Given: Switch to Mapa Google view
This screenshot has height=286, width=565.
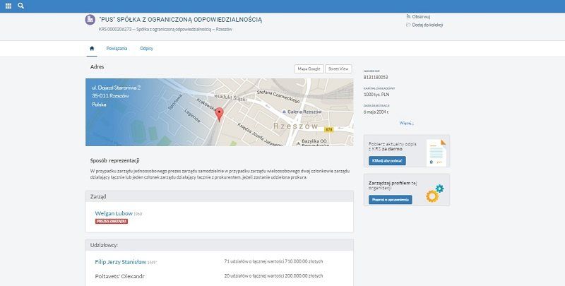Looking at the screenshot, I should click(309, 68).
